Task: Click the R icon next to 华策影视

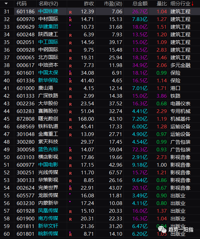Action: tap(70, 181)
